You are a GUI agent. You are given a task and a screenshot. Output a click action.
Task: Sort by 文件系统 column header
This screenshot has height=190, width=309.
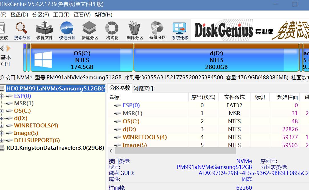tap(234, 97)
